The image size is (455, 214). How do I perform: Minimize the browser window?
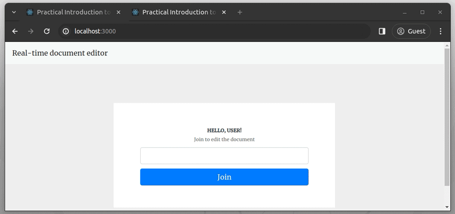[x=405, y=12]
